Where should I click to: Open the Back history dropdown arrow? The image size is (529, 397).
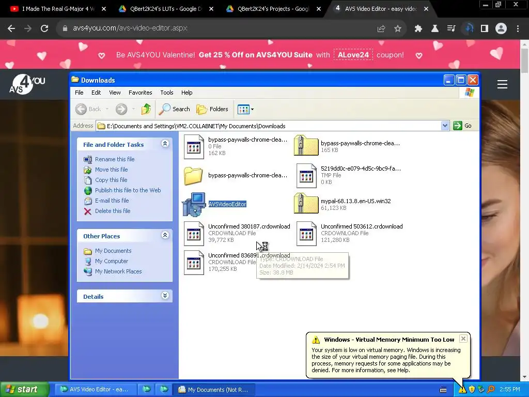click(x=107, y=109)
